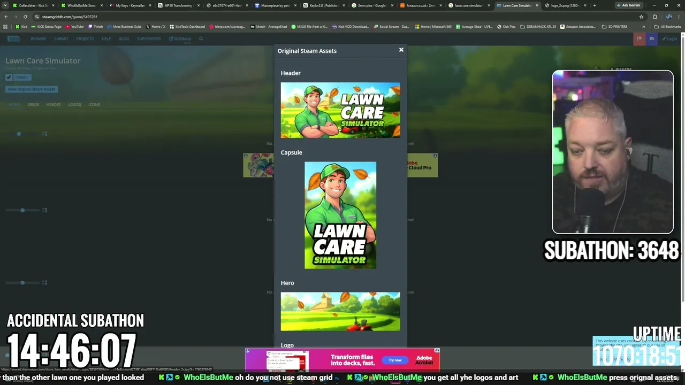
Task: Open the Capsule asset image
Action: point(340,215)
